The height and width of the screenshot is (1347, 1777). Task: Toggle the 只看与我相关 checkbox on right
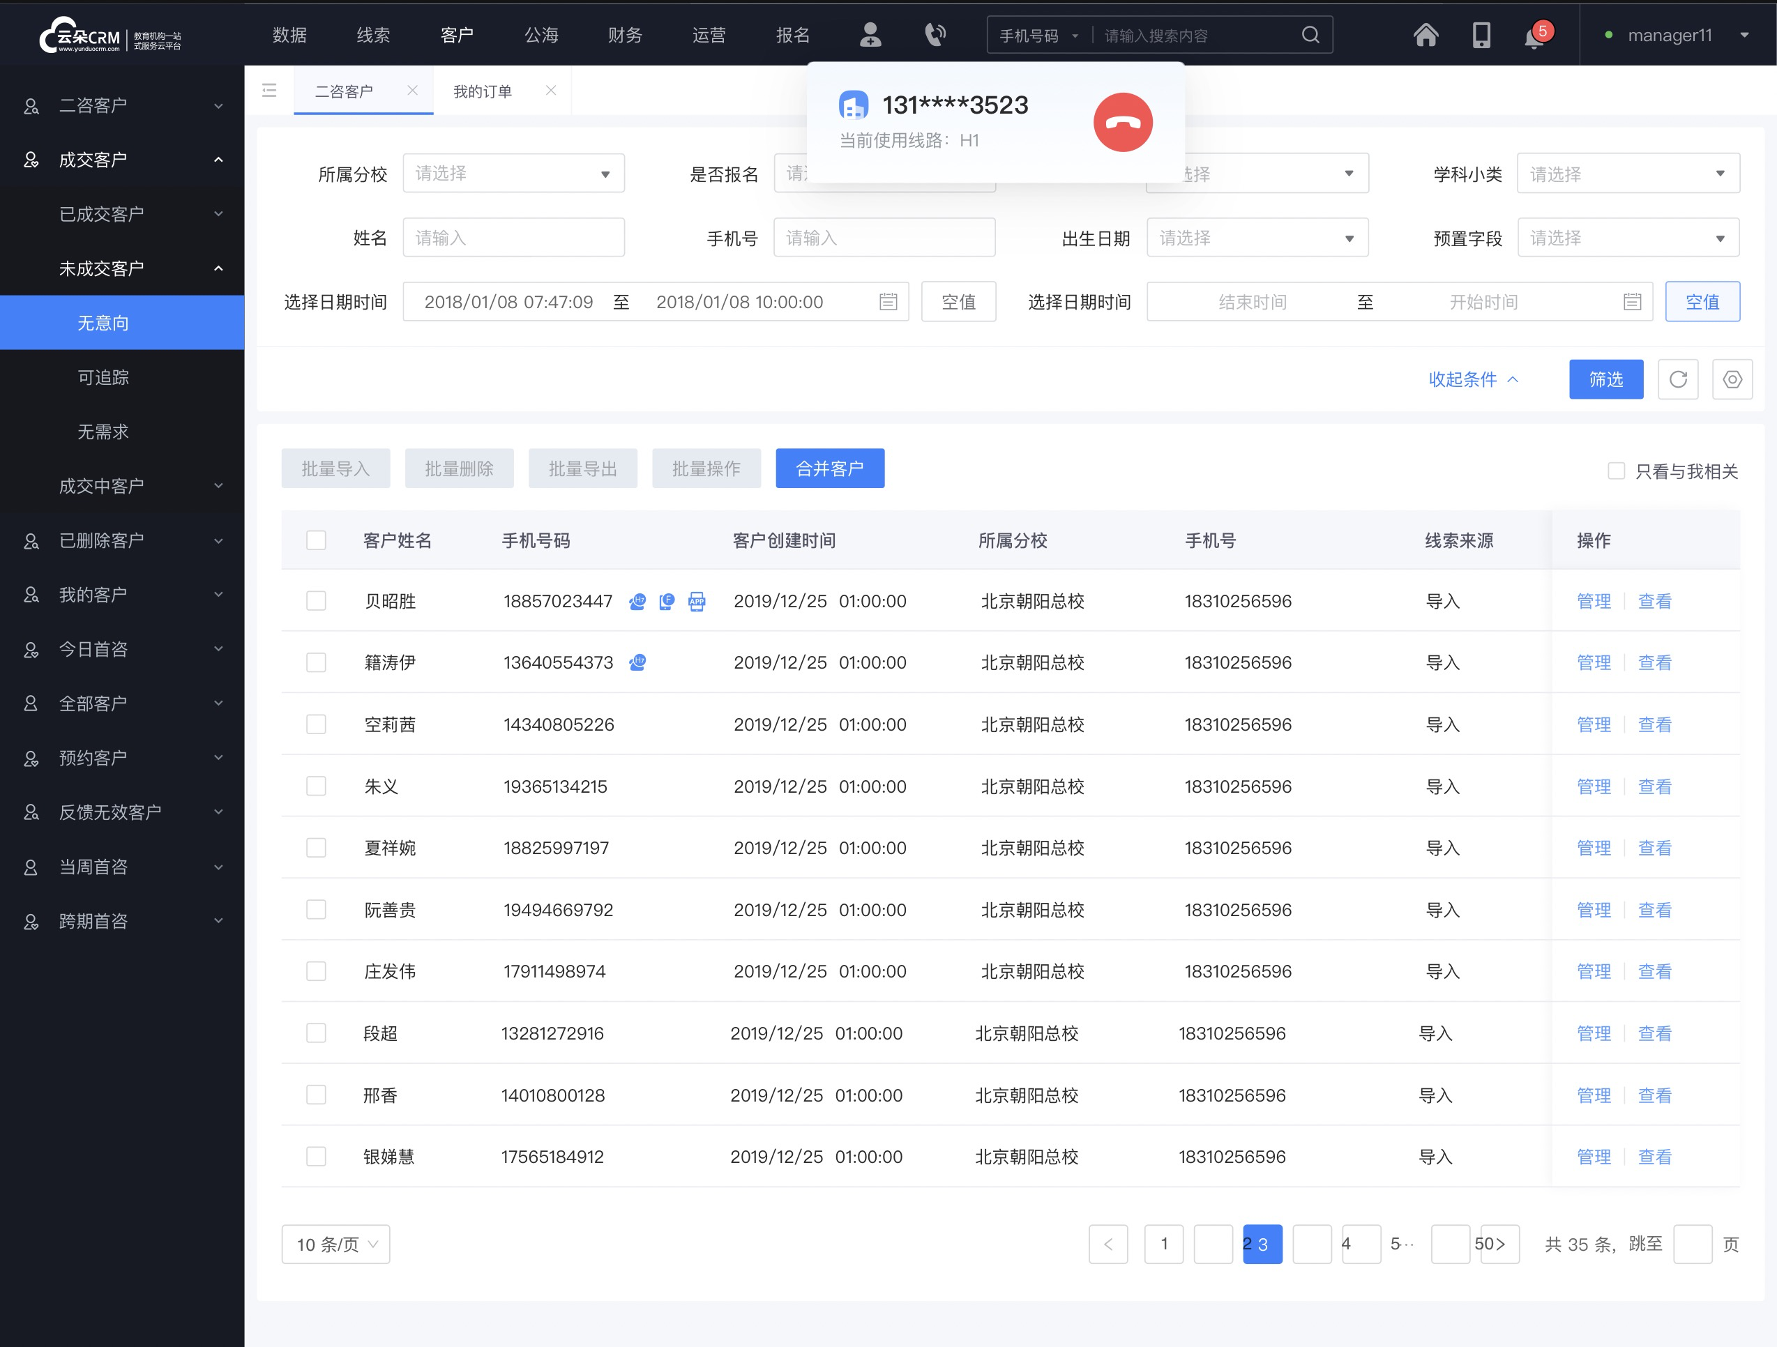point(1613,471)
